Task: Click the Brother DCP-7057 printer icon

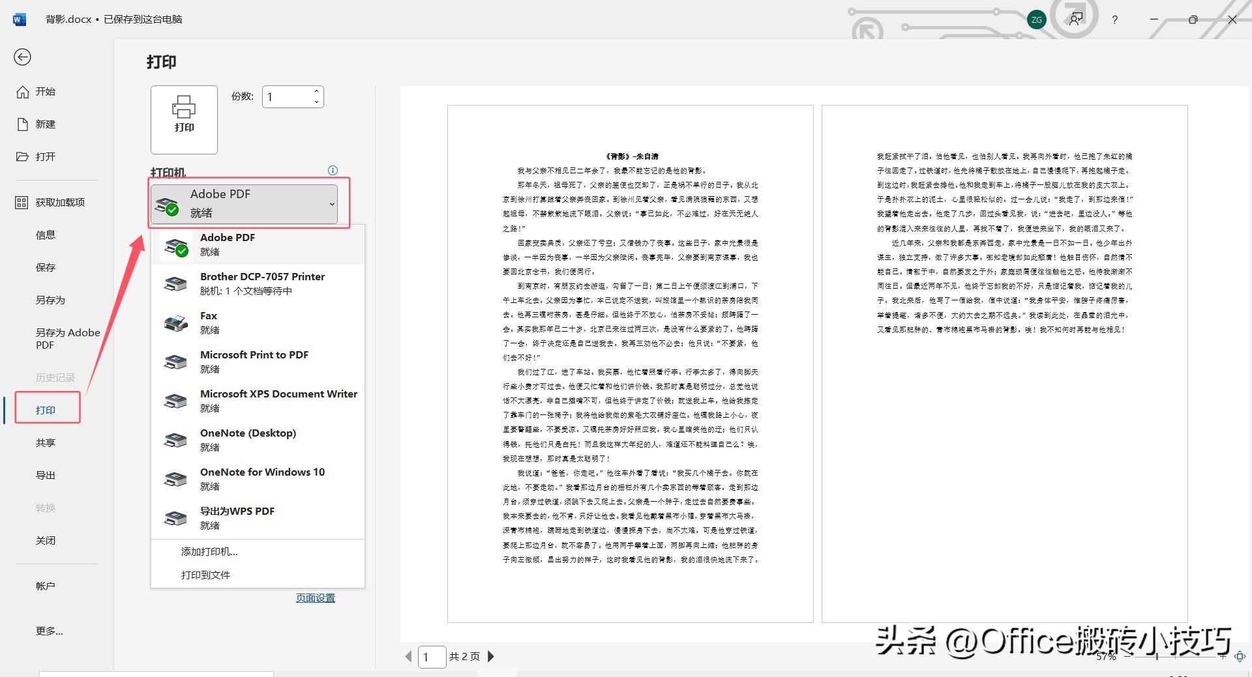Action: coord(175,284)
